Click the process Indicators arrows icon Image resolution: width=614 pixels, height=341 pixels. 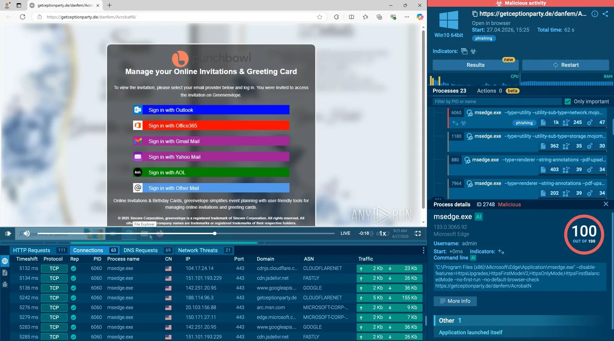pyautogui.click(x=501, y=252)
